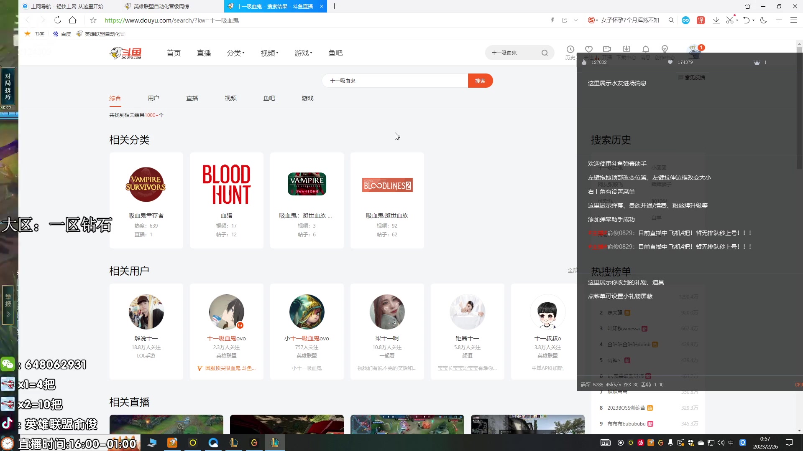The height and width of the screenshot is (451, 803).
Task: Open Douyu app in the taskbar
Action: (172, 443)
